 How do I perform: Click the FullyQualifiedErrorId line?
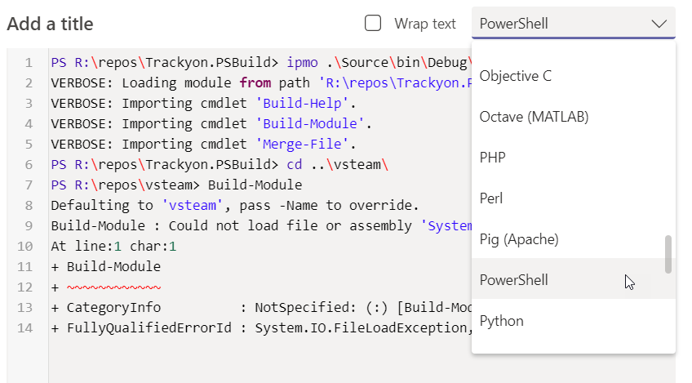[x=261, y=327]
